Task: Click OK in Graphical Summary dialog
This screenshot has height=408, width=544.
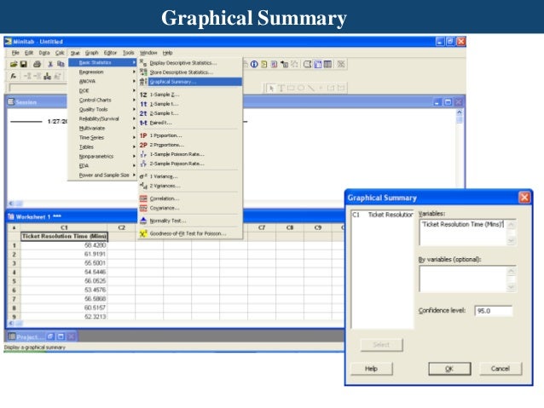Action: [x=449, y=369]
